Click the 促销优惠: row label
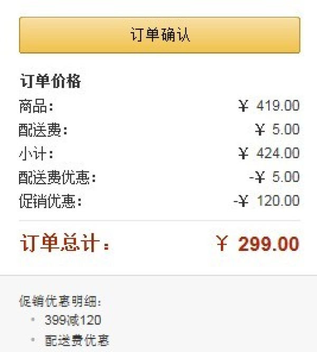 [x=50, y=201]
